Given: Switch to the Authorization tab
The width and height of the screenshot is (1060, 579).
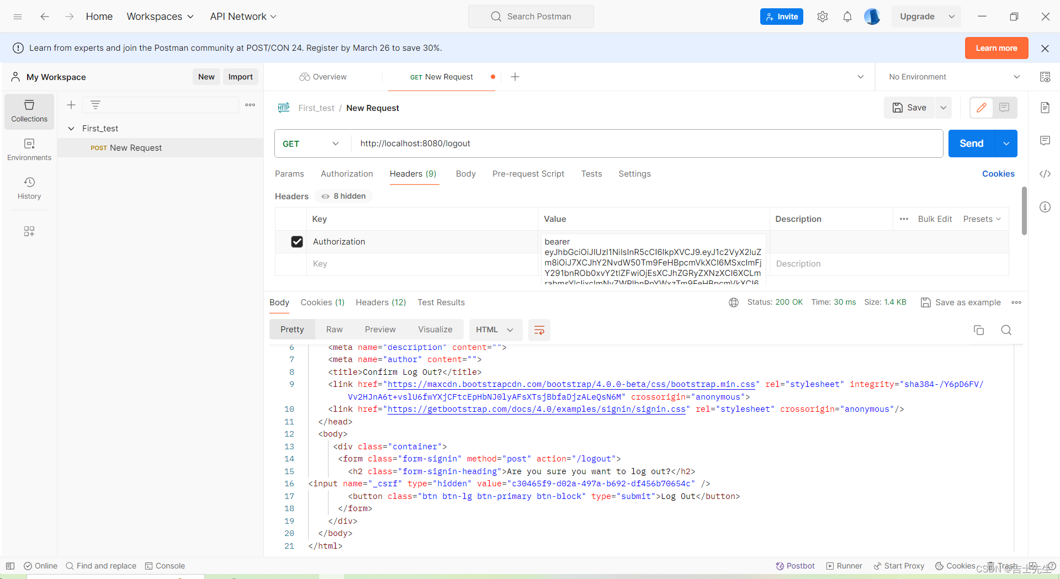Looking at the screenshot, I should (347, 174).
